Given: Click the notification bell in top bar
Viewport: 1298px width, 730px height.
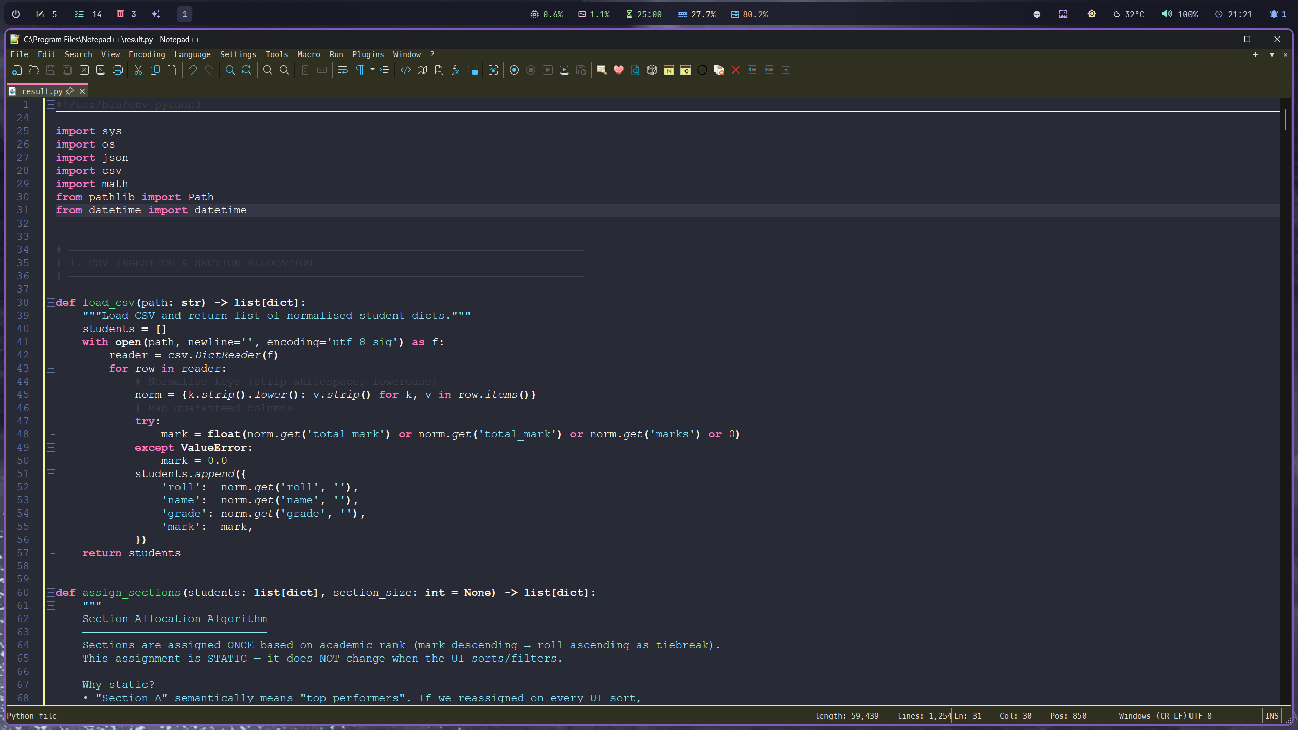Looking at the screenshot, I should 1278,14.
